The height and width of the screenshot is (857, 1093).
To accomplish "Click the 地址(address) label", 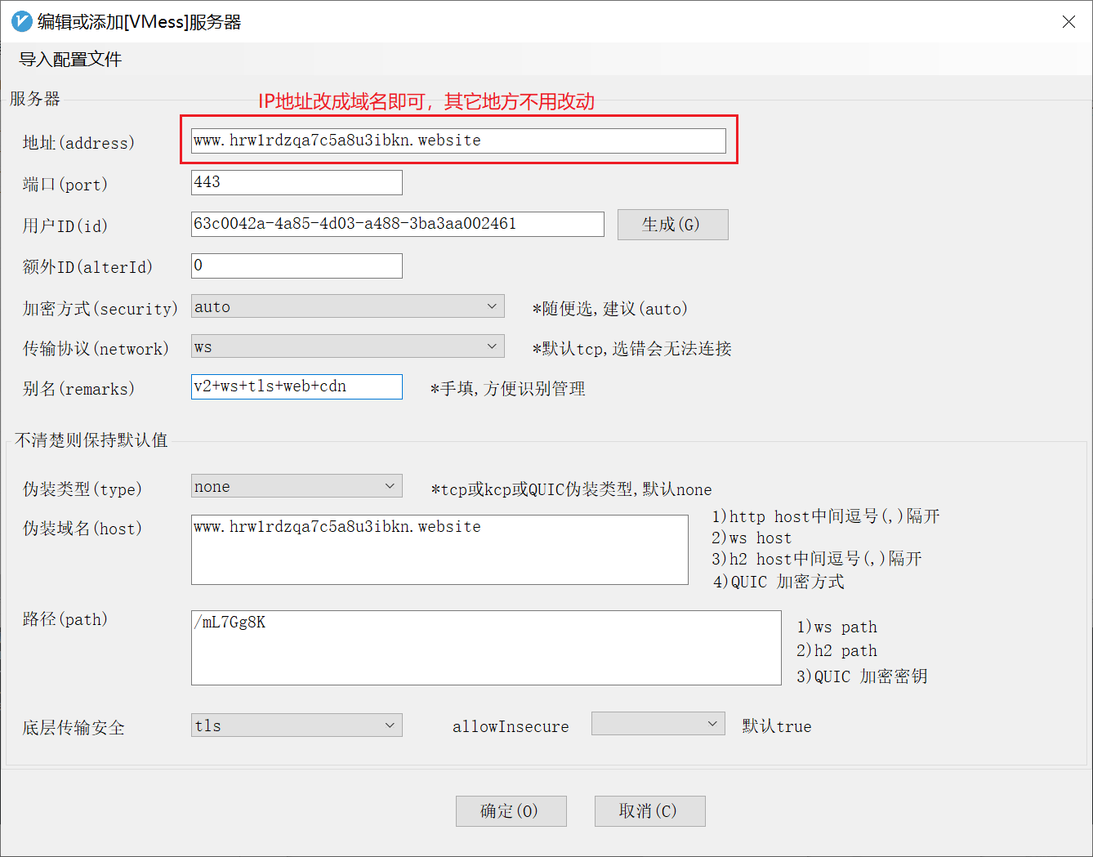I will 78,143.
